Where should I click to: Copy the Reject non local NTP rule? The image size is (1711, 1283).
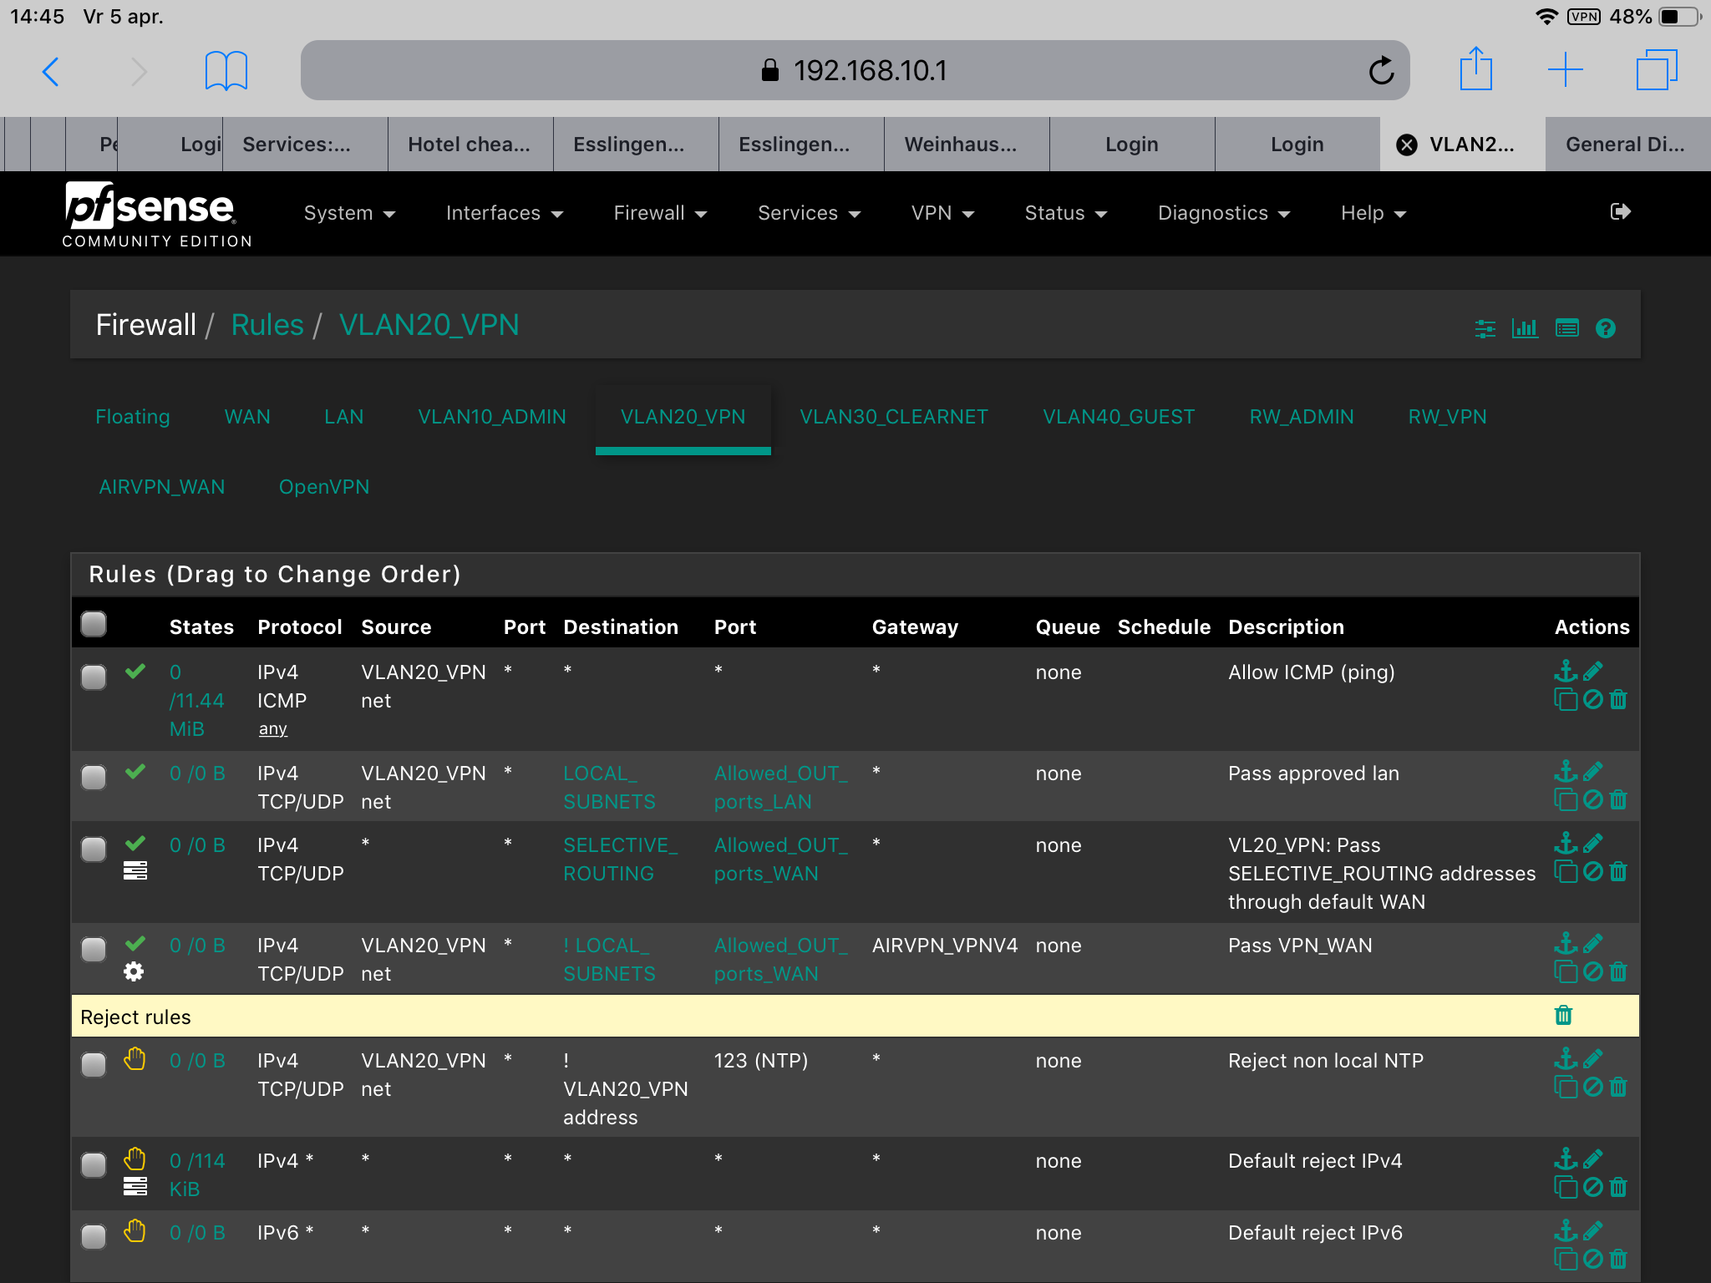click(1565, 1088)
